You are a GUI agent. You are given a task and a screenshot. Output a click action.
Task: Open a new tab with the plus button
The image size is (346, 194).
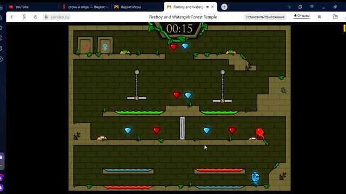224,7
